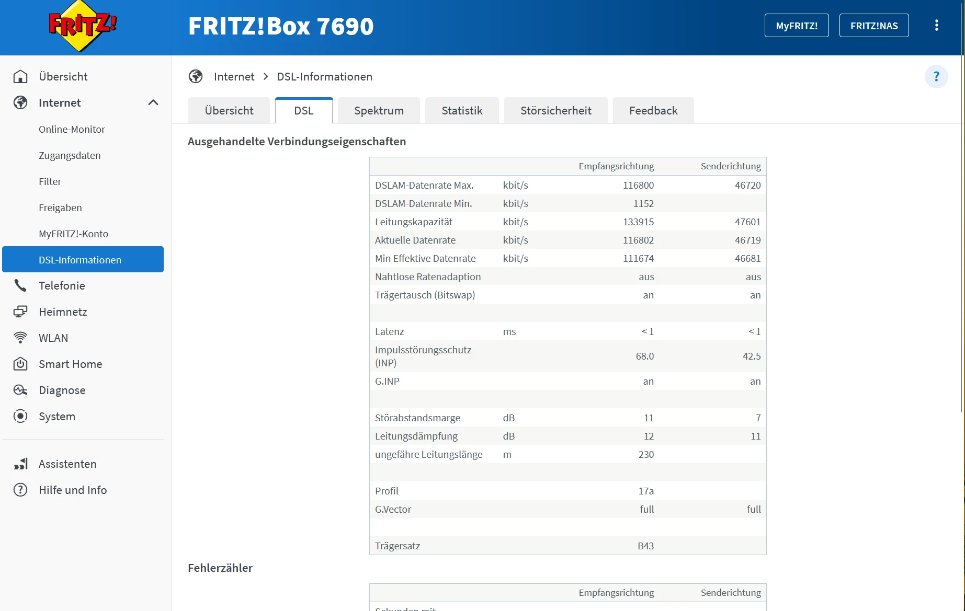Select DSL-Informationen in the sidebar
The width and height of the screenshot is (965, 611).
83,259
